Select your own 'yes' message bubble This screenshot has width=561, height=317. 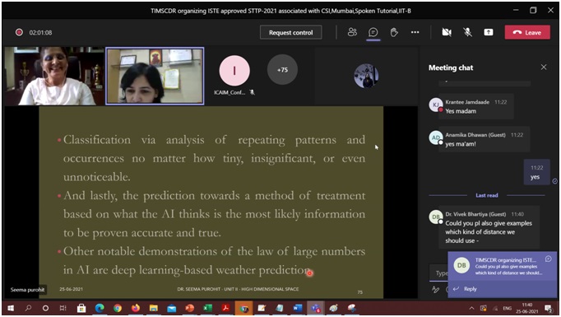536,172
